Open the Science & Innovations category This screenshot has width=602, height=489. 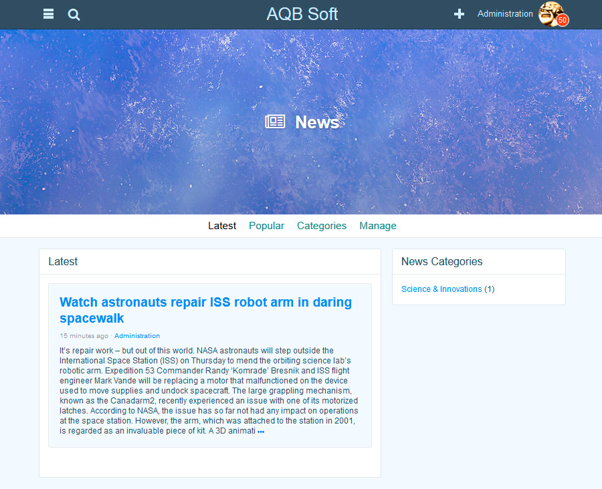[x=441, y=289]
